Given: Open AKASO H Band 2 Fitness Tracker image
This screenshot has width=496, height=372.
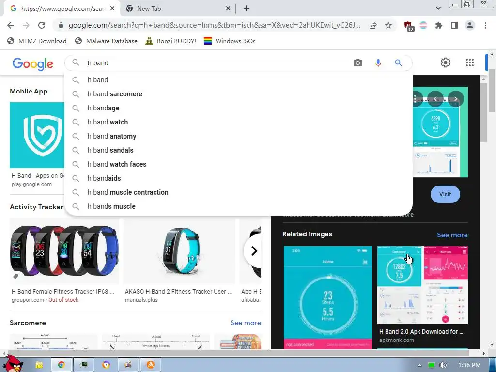Looking at the screenshot, I should (x=179, y=251).
